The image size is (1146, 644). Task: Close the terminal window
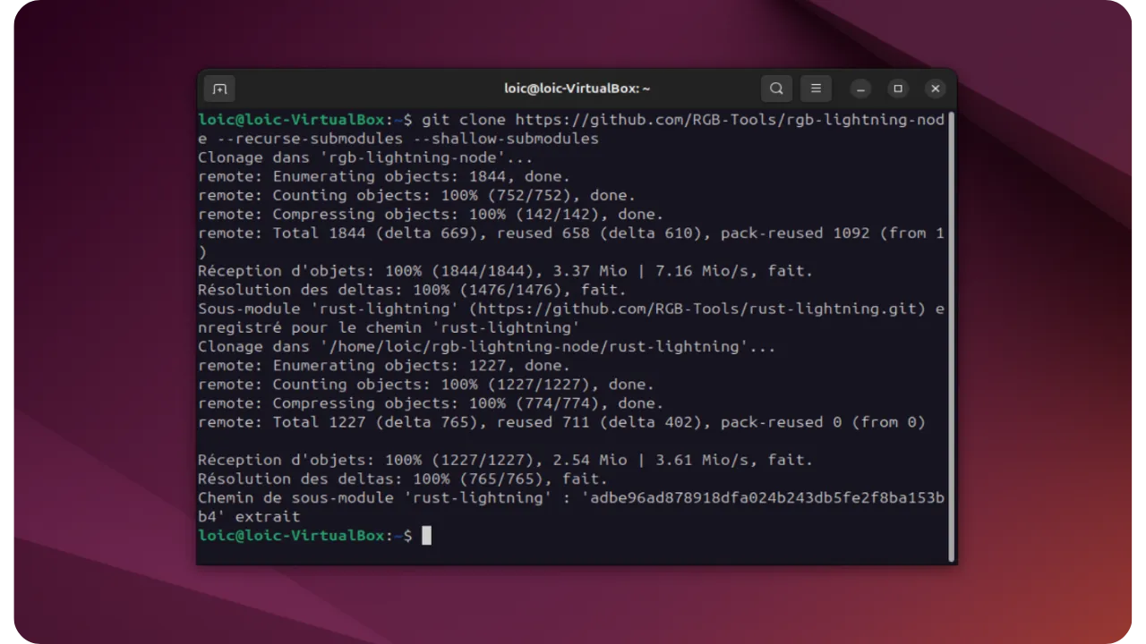936,89
